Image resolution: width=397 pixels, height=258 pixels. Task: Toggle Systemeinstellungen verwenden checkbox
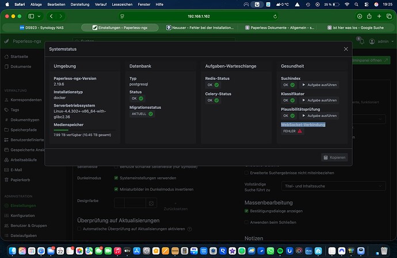point(116,178)
